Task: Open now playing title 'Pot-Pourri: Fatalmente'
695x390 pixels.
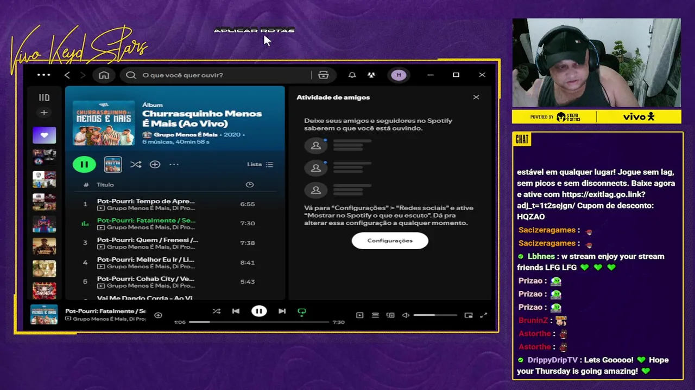Action: (x=105, y=311)
